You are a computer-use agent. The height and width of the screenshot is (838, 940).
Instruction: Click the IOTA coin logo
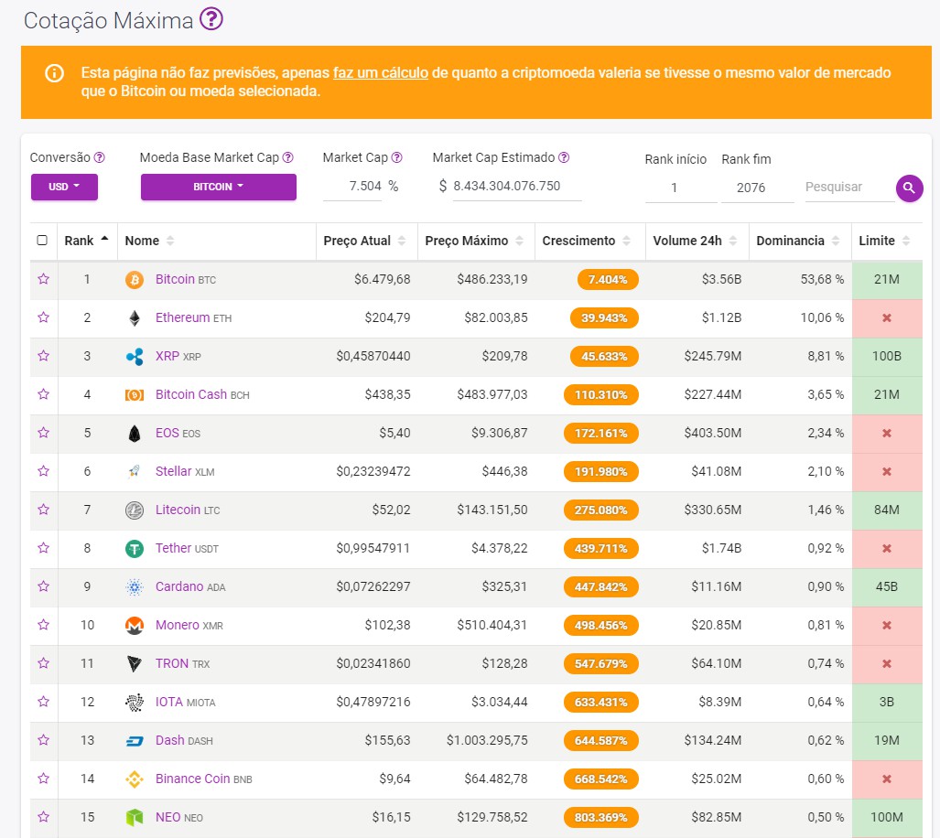tap(135, 702)
